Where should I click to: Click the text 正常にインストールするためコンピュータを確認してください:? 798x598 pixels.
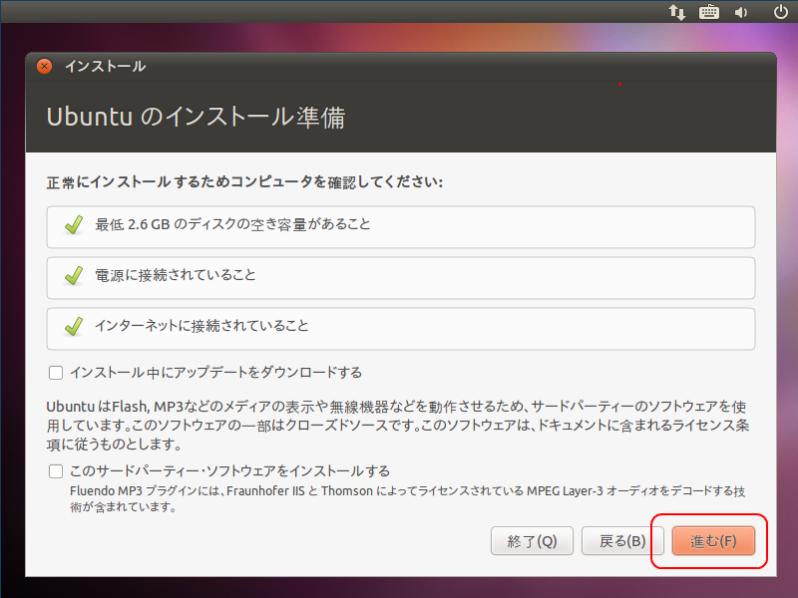244,182
